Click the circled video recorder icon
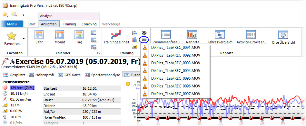 [x=144, y=40]
